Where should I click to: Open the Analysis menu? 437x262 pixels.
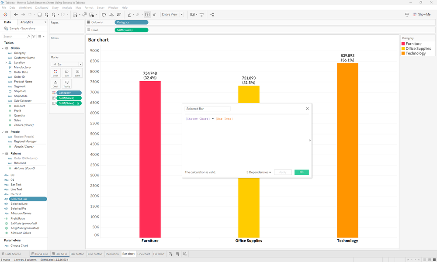(66, 7)
